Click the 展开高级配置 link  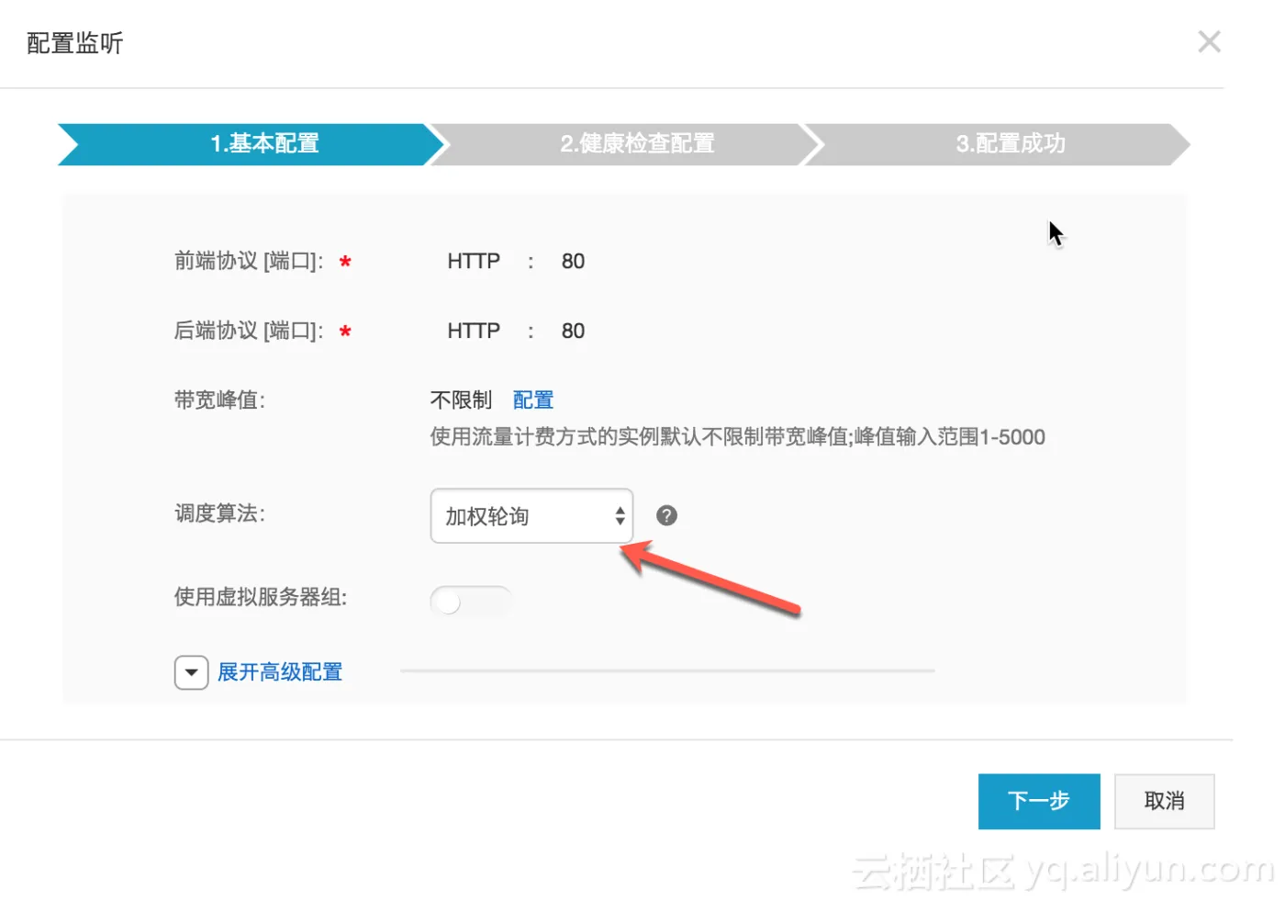pos(280,672)
